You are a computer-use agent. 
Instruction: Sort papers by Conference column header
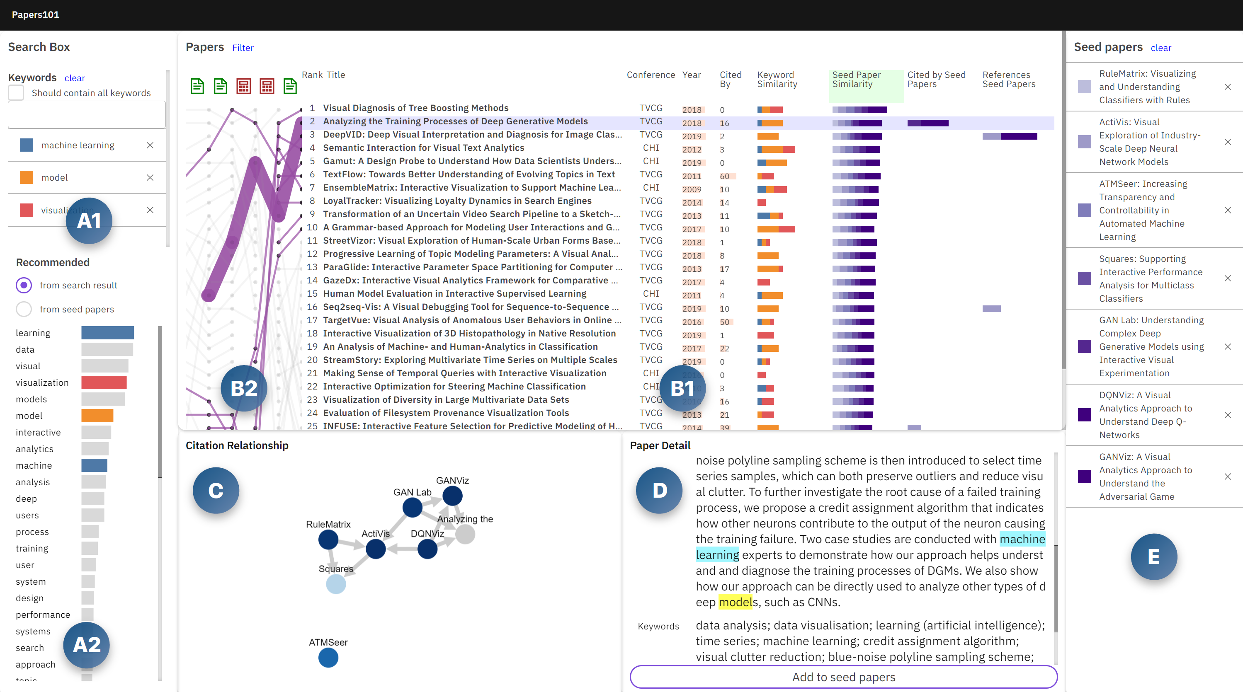[651, 75]
